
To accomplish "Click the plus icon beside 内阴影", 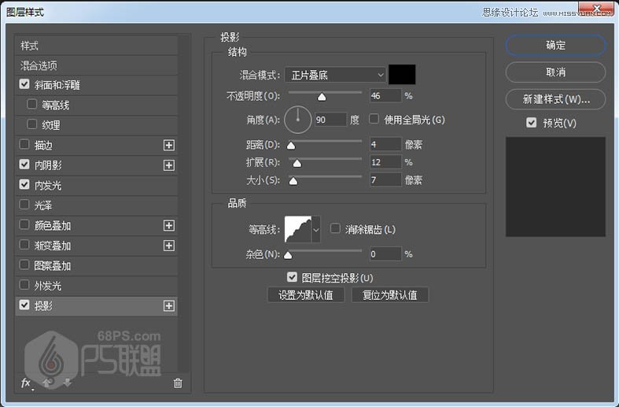I will point(168,165).
